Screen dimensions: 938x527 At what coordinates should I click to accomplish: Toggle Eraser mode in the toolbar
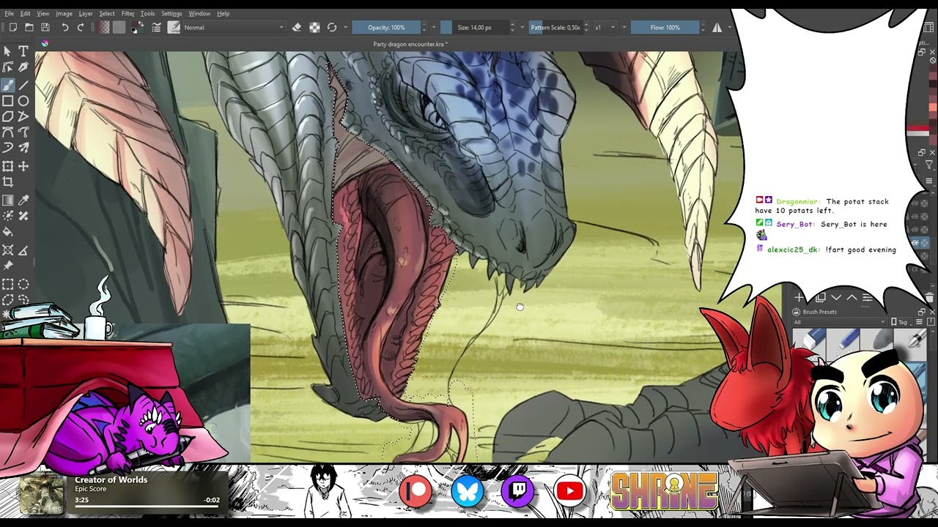click(x=296, y=27)
